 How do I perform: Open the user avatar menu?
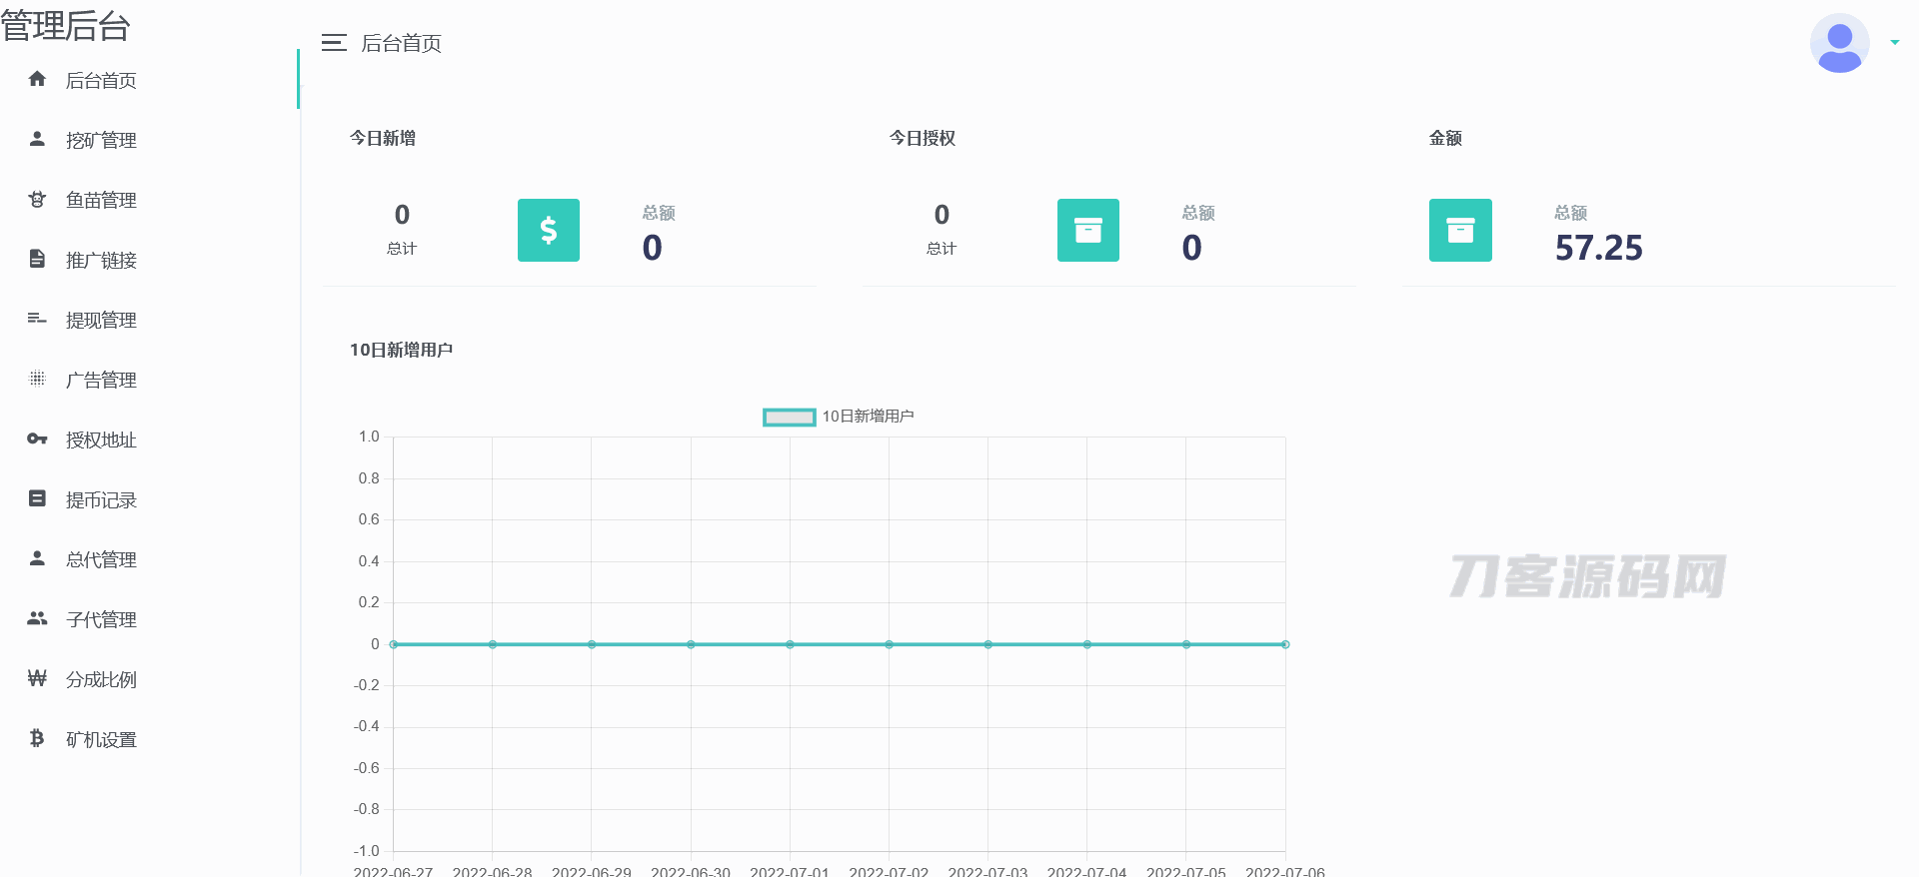[1839, 43]
